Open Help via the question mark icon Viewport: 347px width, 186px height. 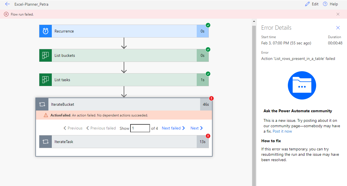pos(325,4)
